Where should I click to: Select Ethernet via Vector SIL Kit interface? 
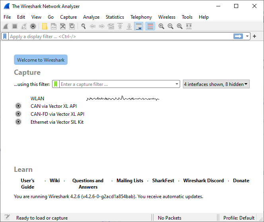pyautogui.click(x=57, y=122)
